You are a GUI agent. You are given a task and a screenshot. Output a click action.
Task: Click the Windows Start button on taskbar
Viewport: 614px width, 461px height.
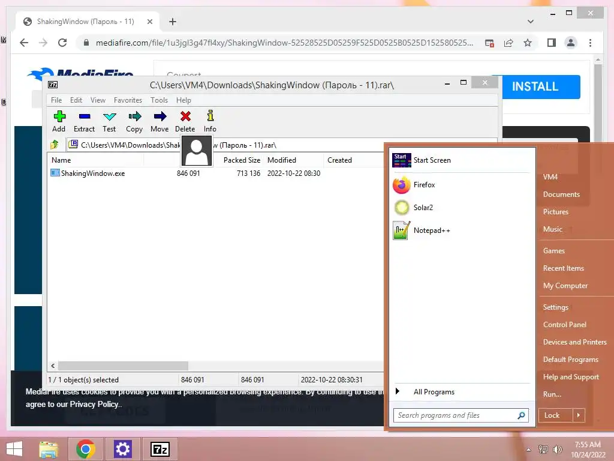[14, 449]
